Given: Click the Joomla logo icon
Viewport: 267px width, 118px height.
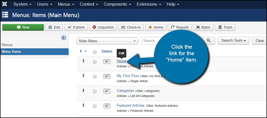Looking at the screenshot, I should [5, 4].
